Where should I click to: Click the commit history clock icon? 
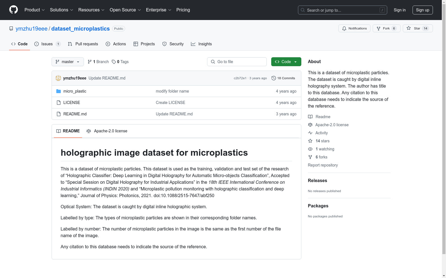pos(274,78)
